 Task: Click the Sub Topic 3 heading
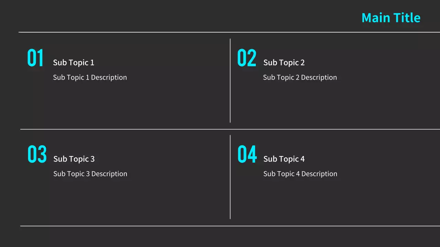point(74,159)
